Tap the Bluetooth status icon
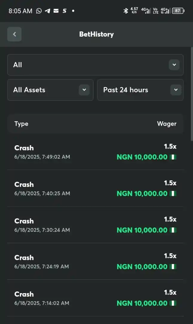The height and width of the screenshot is (324, 193). tap(126, 11)
